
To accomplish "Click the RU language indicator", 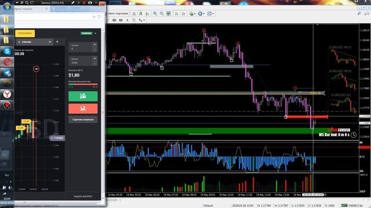I will (x=7, y=175).
